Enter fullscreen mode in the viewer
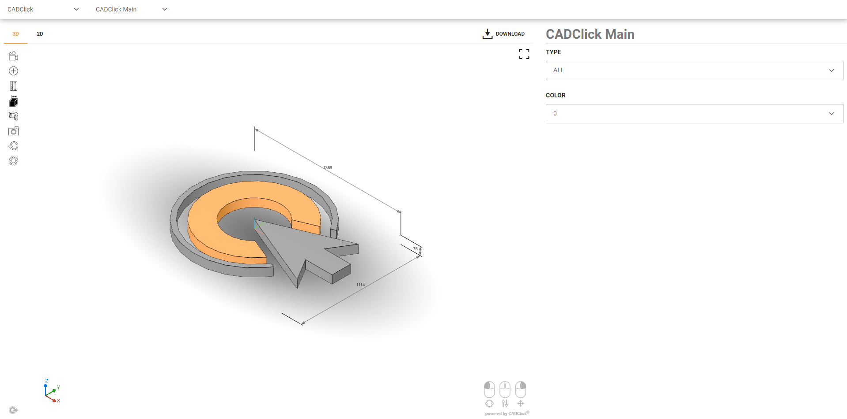Viewport: 847px width, 419px height. pos(524,54)
